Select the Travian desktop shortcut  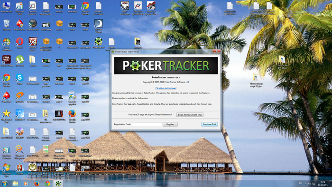coord(19,169)
